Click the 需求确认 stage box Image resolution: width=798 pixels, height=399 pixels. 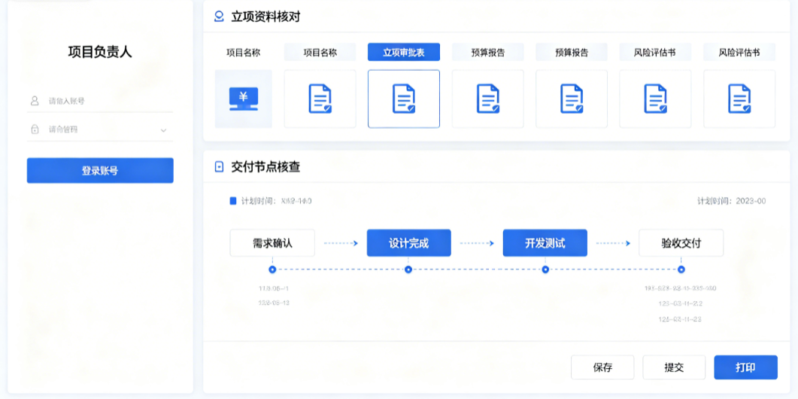click(x=272, y=243)
